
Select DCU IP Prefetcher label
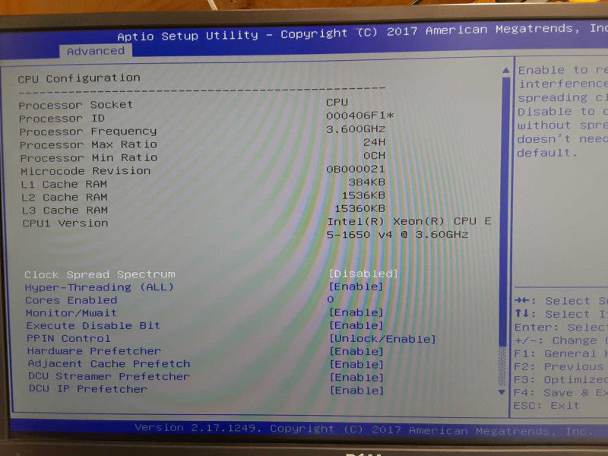(x=88, y=389)
